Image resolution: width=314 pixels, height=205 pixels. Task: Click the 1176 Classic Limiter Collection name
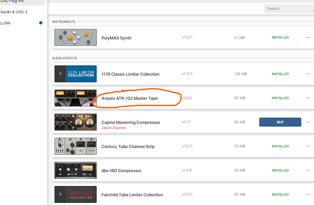point(130,74)
